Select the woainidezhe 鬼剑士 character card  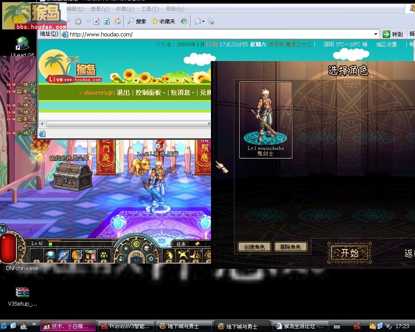pos(266,120)
